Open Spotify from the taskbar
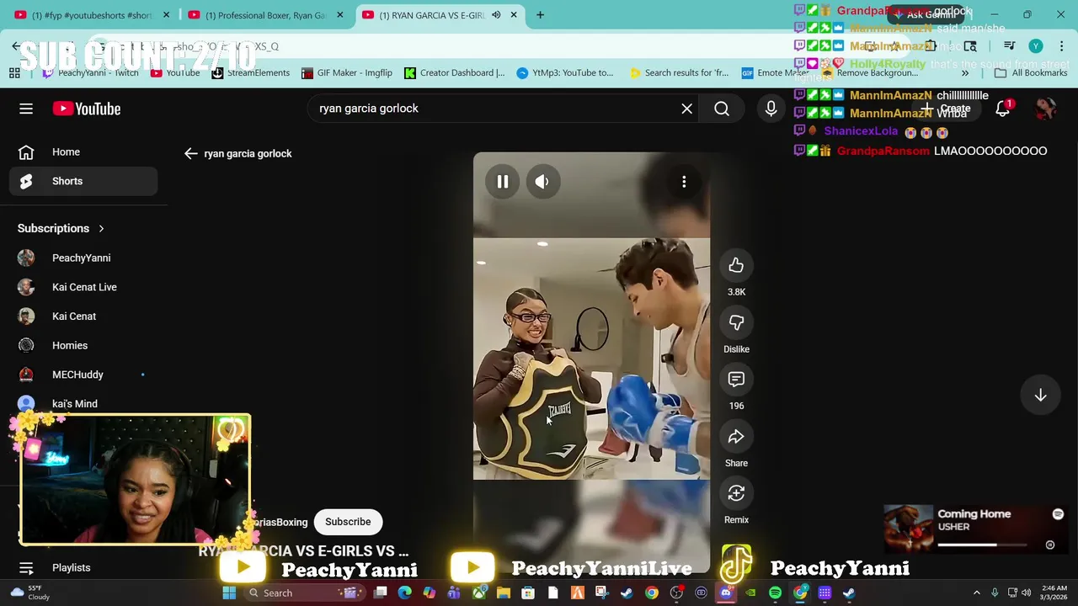 775,593
